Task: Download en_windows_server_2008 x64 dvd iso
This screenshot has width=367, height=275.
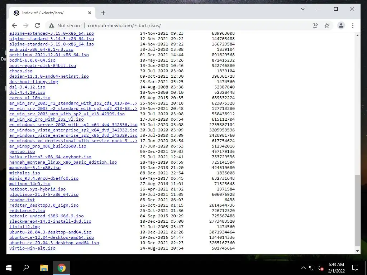Action: 73,125
